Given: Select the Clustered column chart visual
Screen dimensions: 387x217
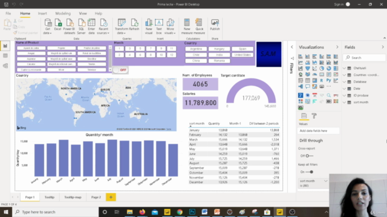Looking at the screenshot, I should [322, 57].
